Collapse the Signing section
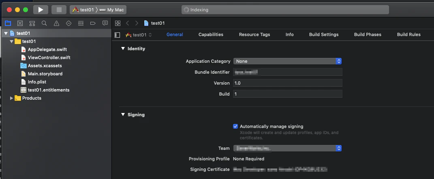434x179 pixels. pos(123,115)
